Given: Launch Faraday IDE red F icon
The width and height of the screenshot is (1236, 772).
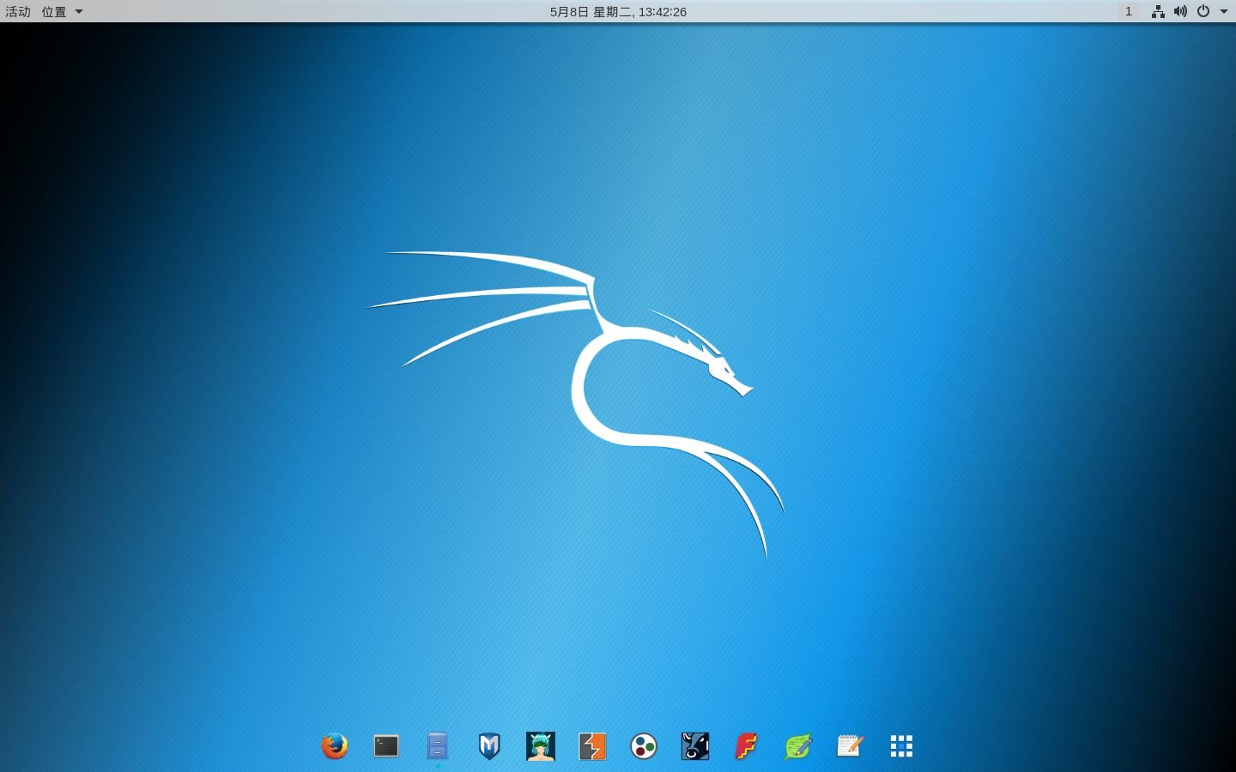Looking at the screenshot, I should click(x=747, y=746).
